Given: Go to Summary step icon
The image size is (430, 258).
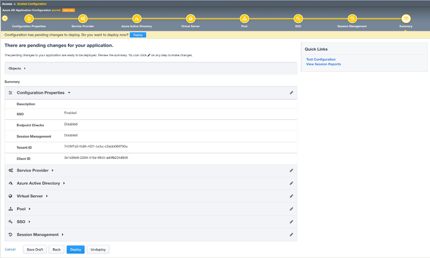Looking at the screenshot, I should click(406, 18).
